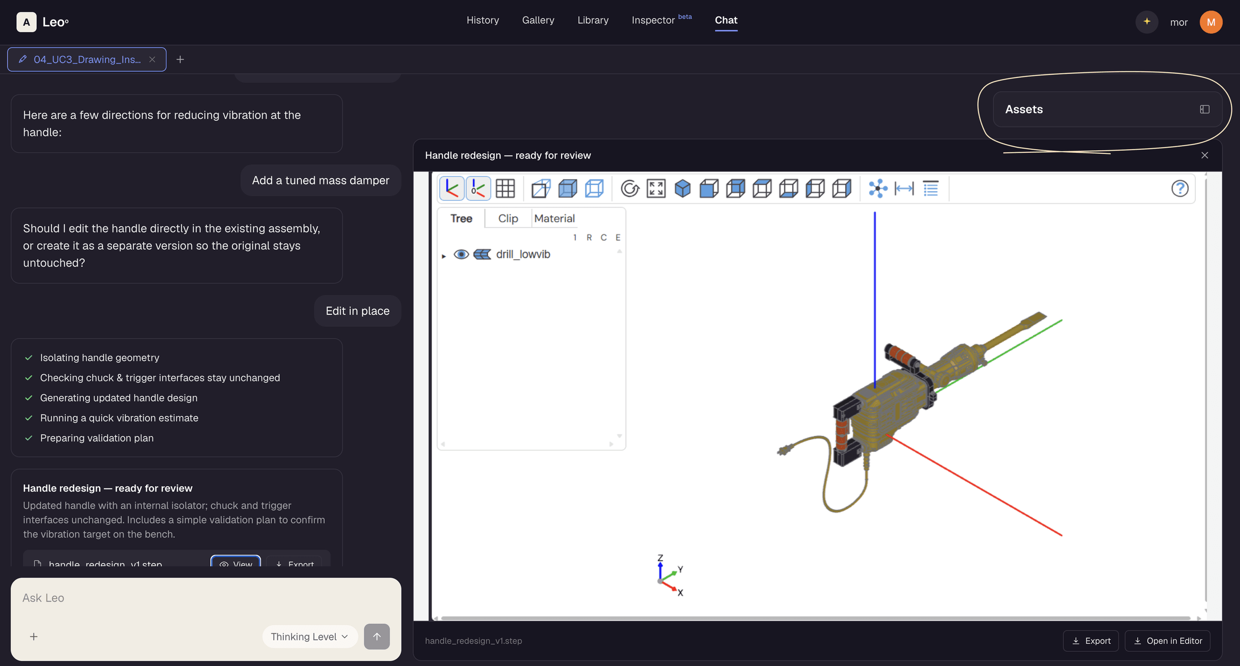Screen dimensions: 1240x666
Task: Close the Handle redesign viewer panel
Action: coord(1204,155)
